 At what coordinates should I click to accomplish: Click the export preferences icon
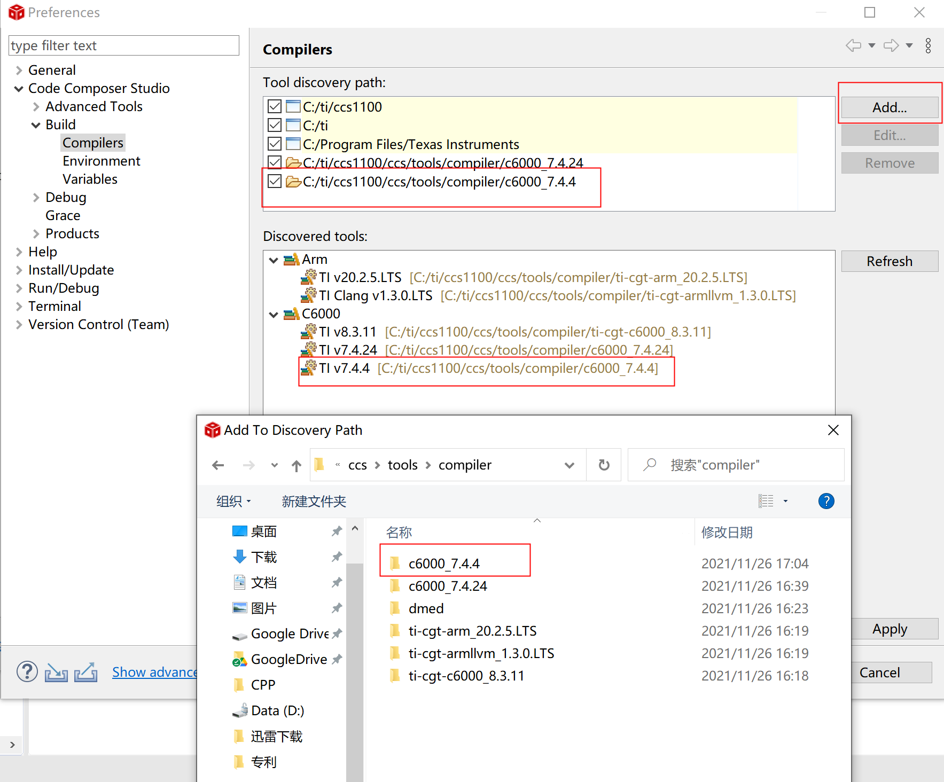pos(85,672)
